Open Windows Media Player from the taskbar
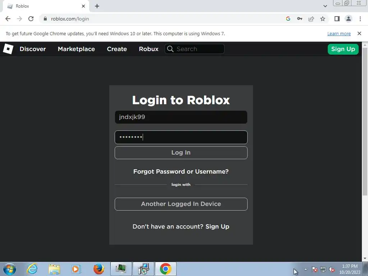The width and height of the screenshot is (368, 276). pos(76,269)
